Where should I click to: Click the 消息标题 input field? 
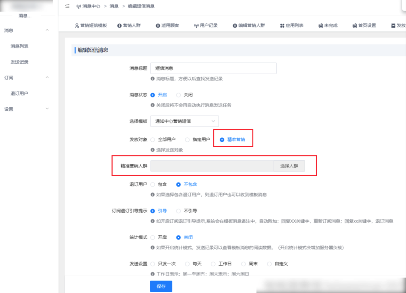pos(213,68)
